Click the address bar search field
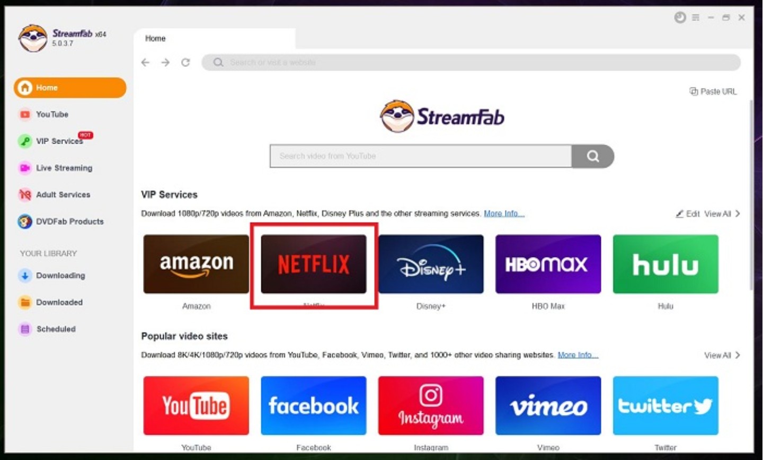The image size is (763, 460). pyautogui.click(x=471, y=63)
